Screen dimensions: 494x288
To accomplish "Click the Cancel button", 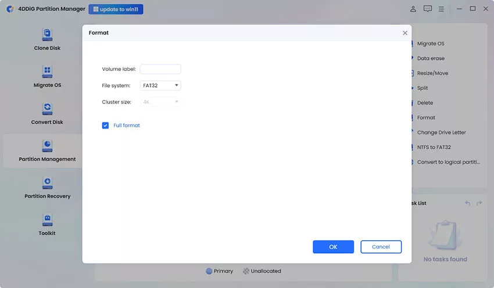I will [x=381, y=247].
